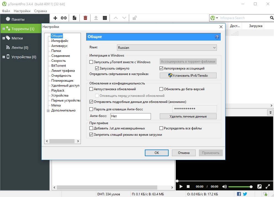Click Удалить личные данные button
Viewport: 274px width, 197px height.
point(188,116)
